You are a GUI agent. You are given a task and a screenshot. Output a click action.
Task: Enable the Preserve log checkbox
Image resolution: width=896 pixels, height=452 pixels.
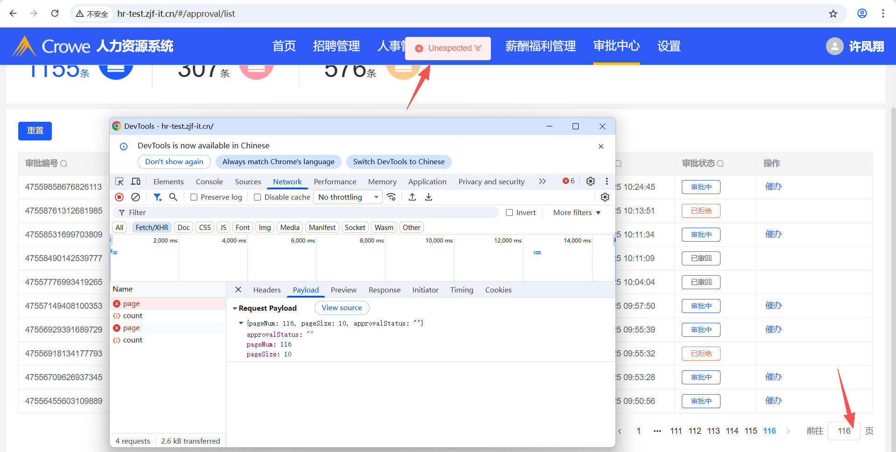[194, 197]
